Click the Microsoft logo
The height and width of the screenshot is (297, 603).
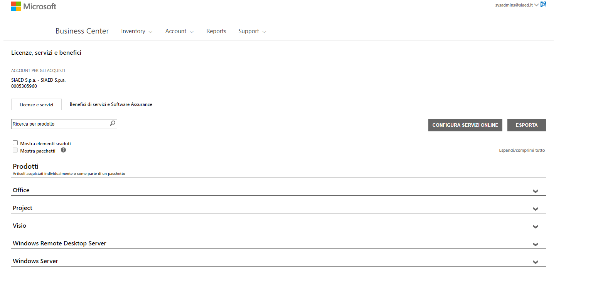(x=34, y=7)
